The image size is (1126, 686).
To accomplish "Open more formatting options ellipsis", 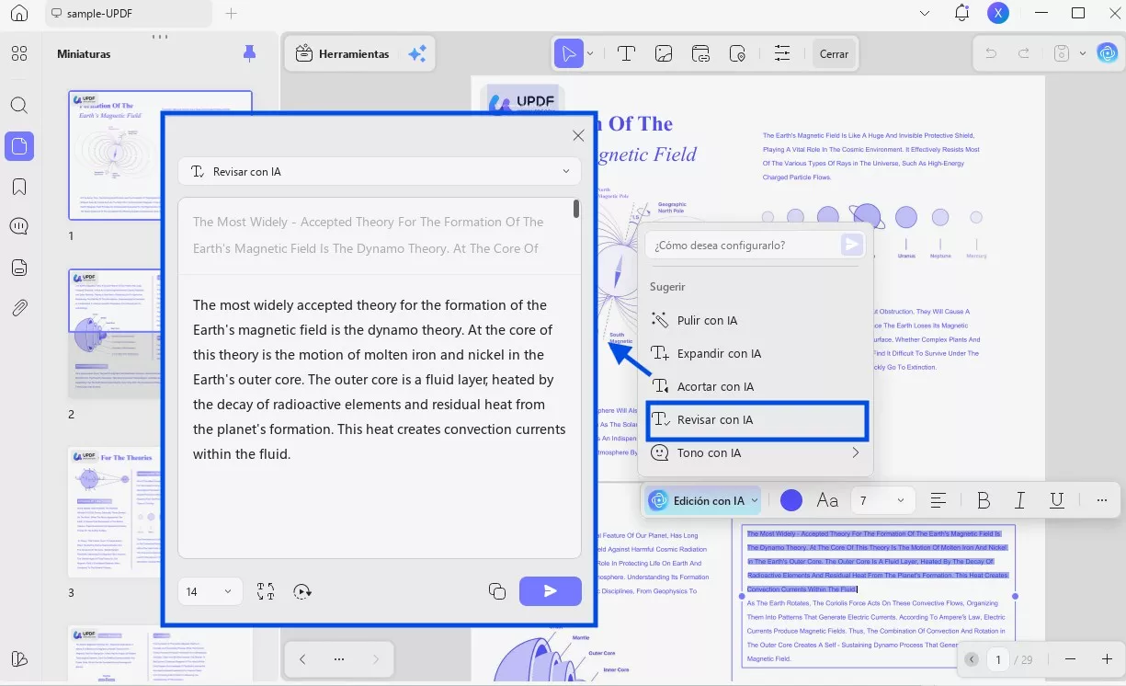I will coord(1102,500).
